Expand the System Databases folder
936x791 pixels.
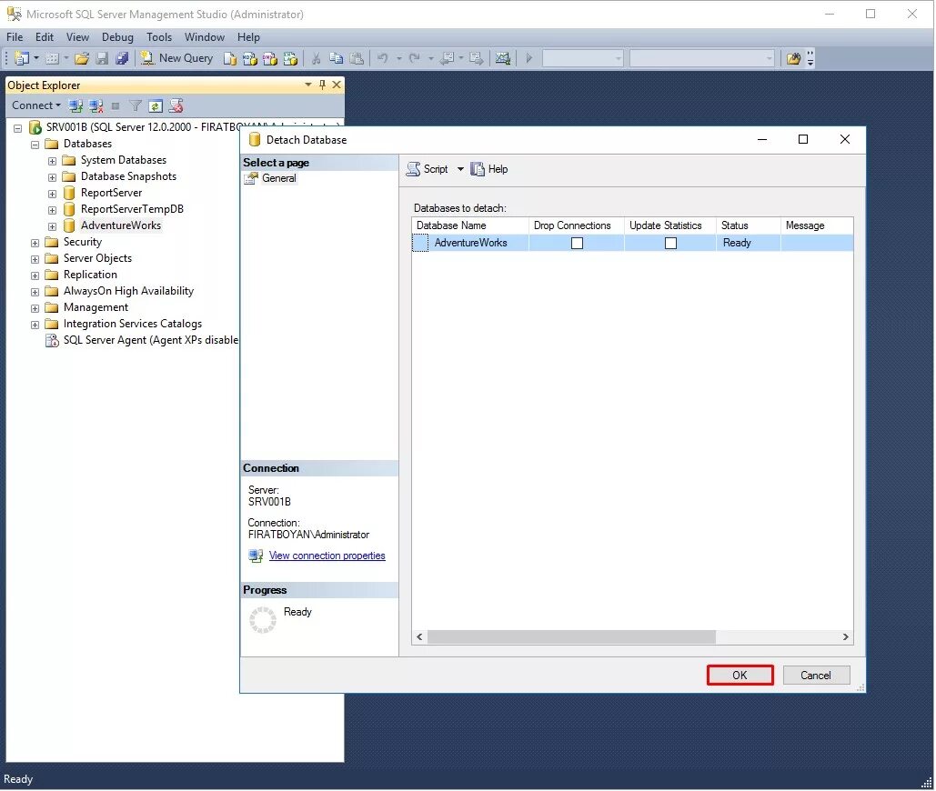(x=53, y=162)
